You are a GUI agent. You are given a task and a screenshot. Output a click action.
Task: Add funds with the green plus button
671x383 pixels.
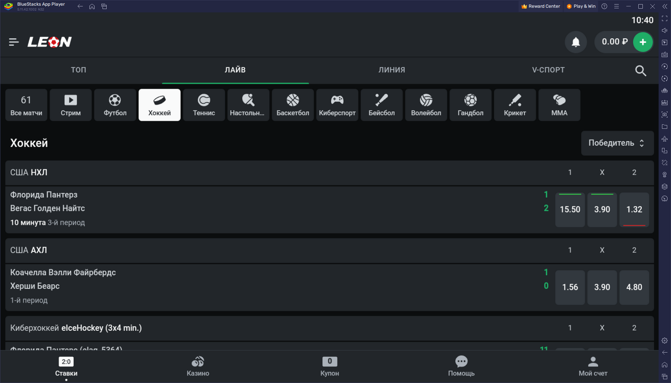[x=643, y=42]
